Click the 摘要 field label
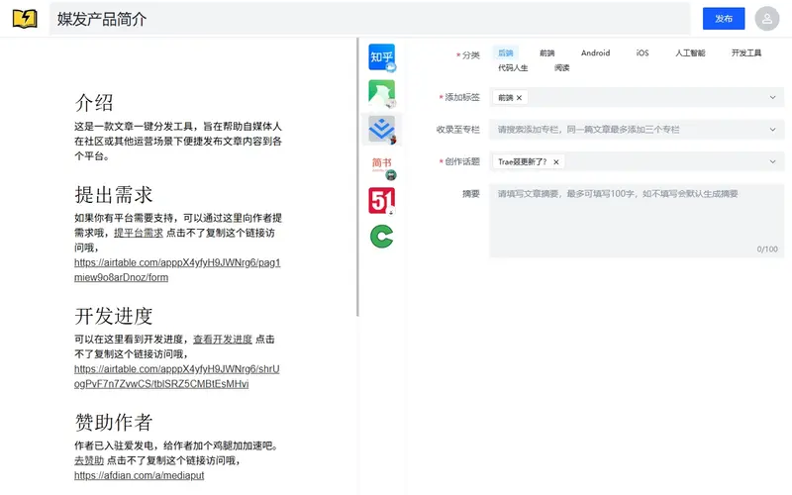Screen dimensions: 792x495 coord(471,194)
